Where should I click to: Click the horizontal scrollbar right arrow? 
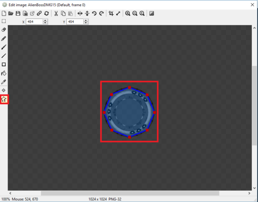tap(249, 193)
